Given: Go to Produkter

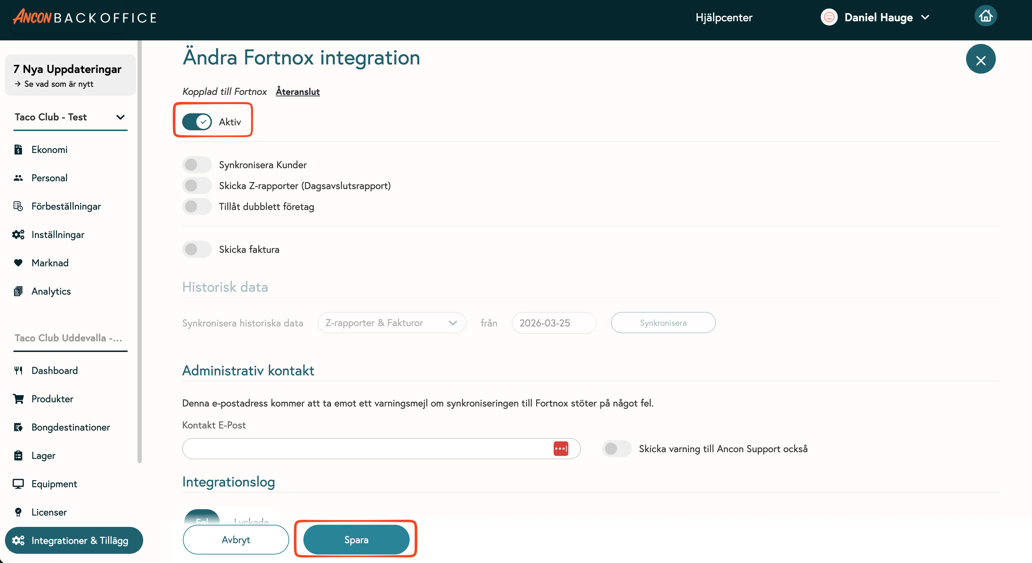Looking at the screenshot, I should (x=52, y=399).
